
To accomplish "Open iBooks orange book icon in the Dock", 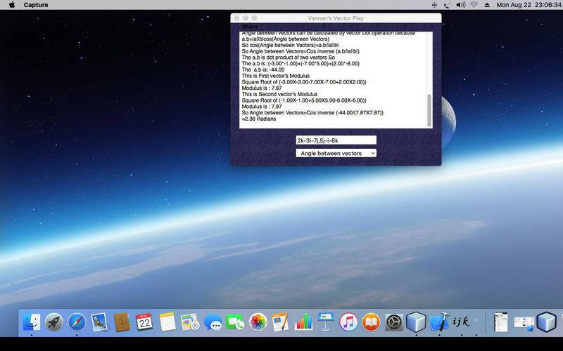I will 371,322.
